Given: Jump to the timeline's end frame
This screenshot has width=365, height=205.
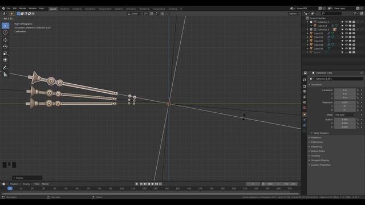Looking at the screenshot, I should click(x=160, y=184).
